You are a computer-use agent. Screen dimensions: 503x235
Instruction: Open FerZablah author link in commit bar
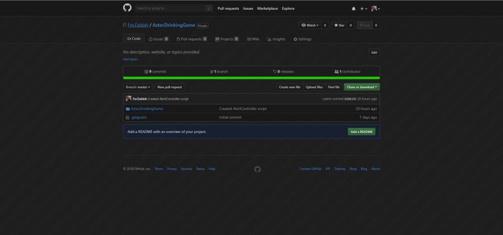(x=140, y=99)
